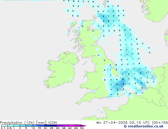Pick the 10–15 mm legend color swatch

coord(35,126)
